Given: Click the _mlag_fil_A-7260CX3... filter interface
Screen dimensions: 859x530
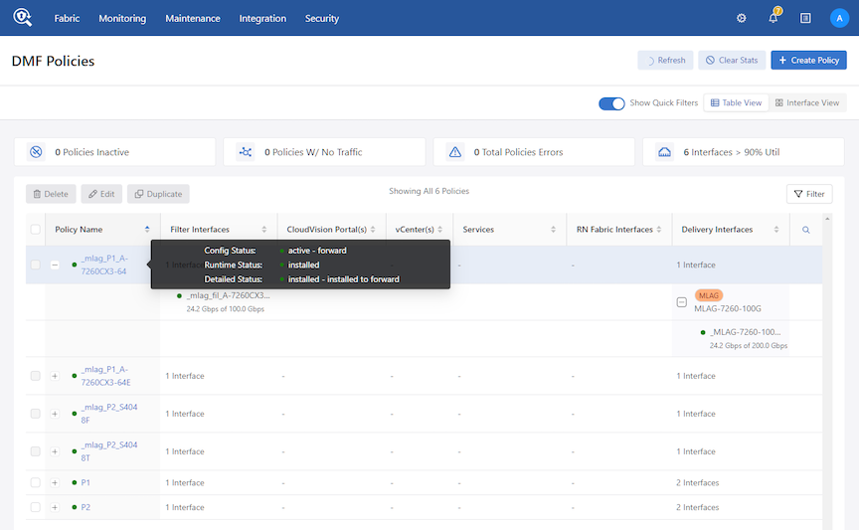Looking at the screenshot, I should (x=229, y=295).
